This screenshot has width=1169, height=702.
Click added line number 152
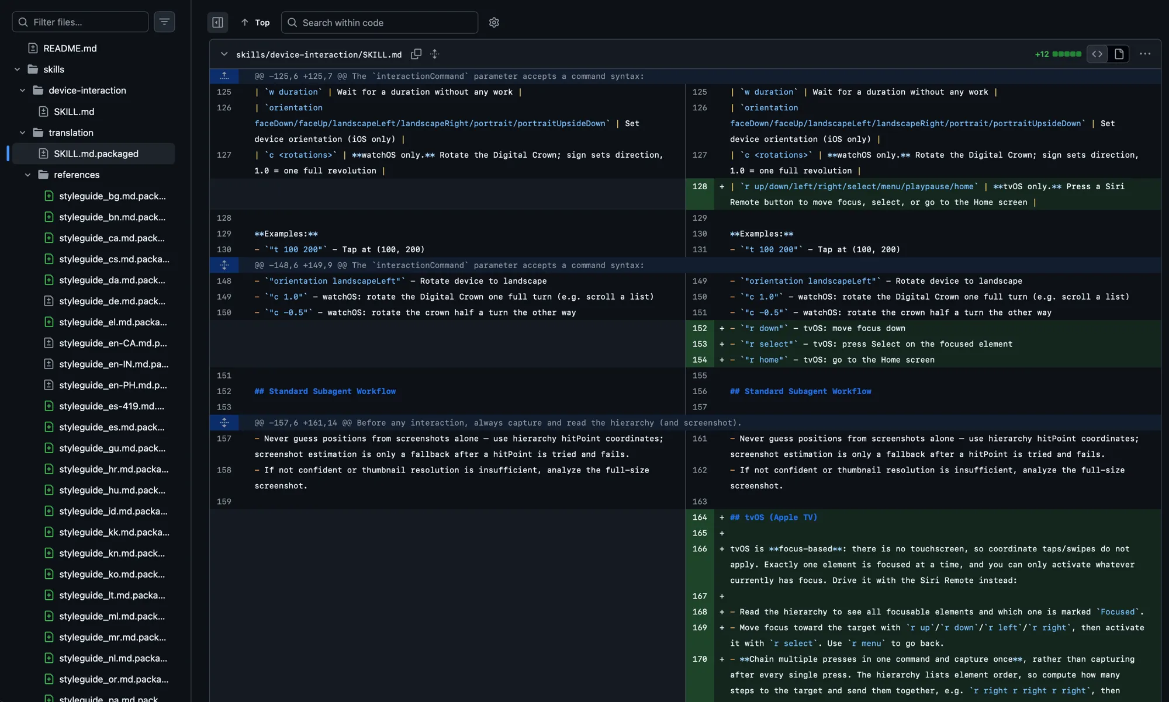(x=700, y=328)
